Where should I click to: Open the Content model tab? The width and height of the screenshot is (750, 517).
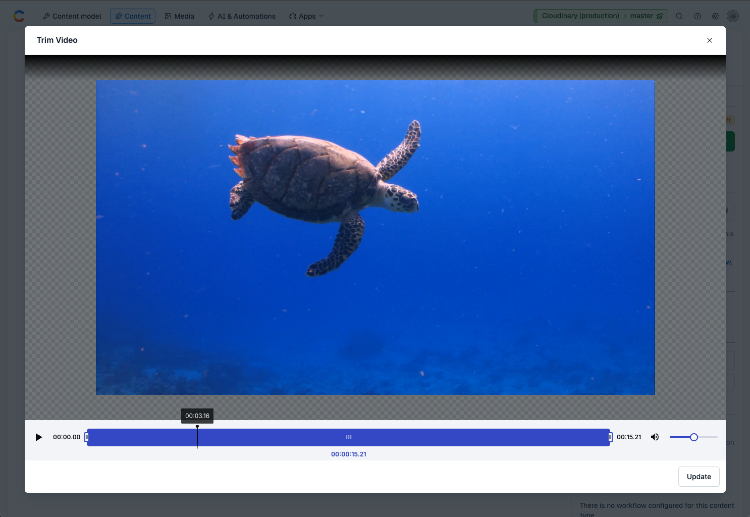click(72, 16)
